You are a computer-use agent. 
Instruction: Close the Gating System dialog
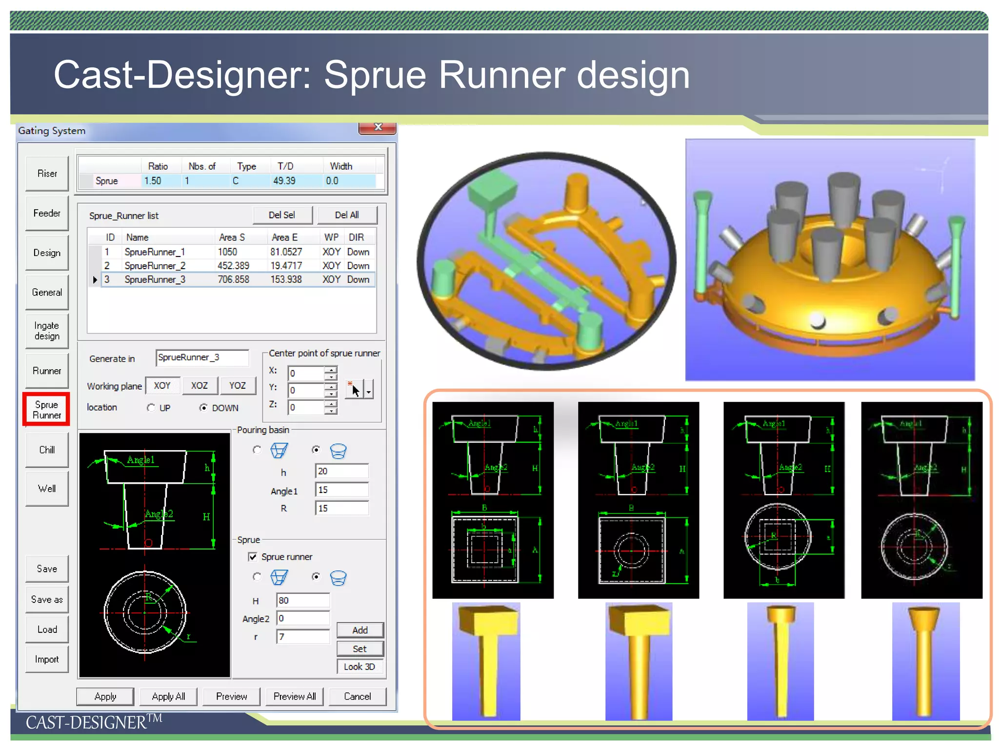click(x=378, y=128)
